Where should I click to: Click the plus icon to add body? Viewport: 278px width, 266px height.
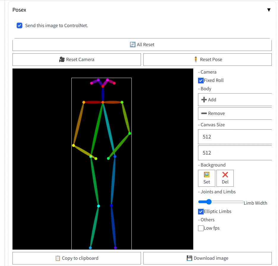[x=204, y=100]
